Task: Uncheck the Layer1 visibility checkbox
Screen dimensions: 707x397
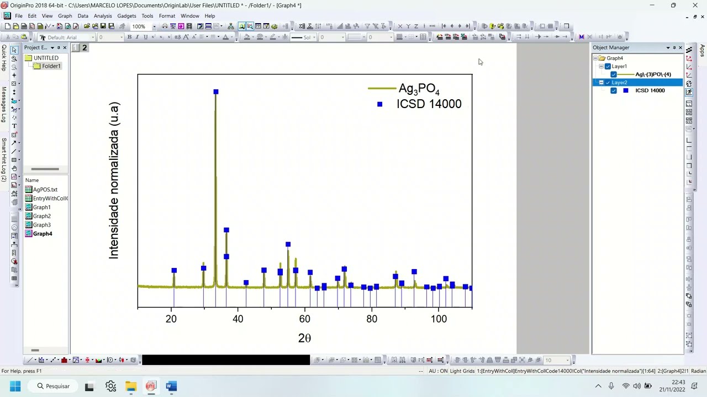Action: (x=608, y=66)
